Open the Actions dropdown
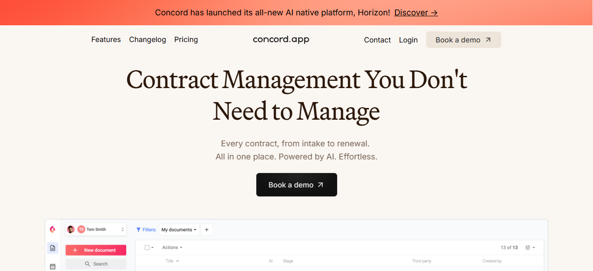 (x=172, y=248)
